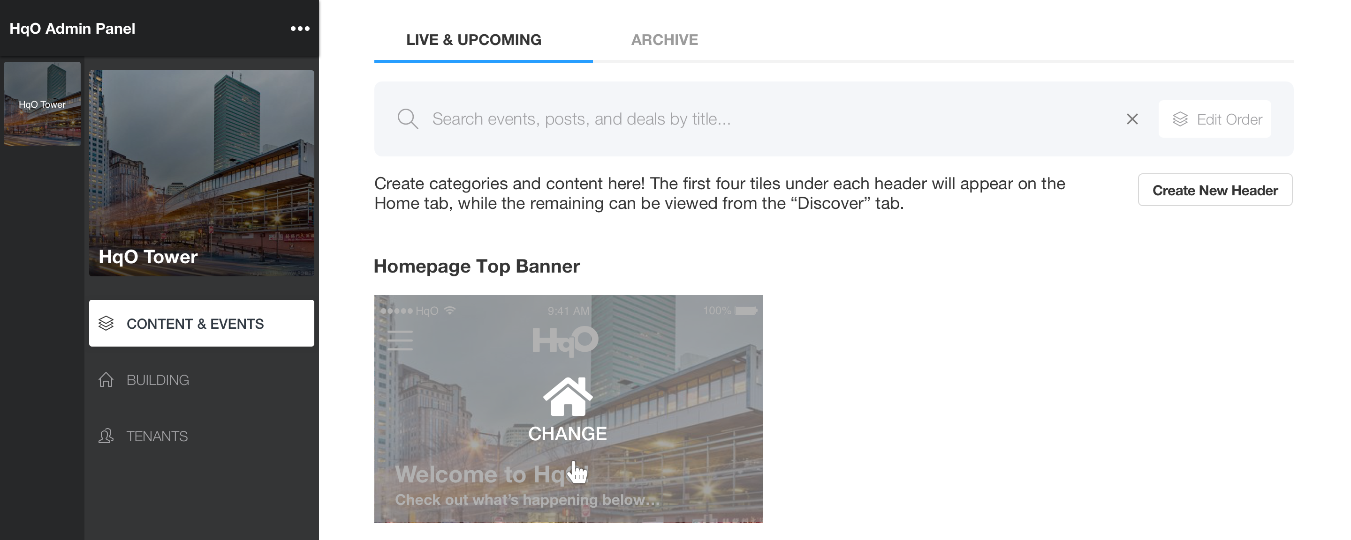Click the Create New Header button
The height and width of the screenshot is (540, 1351).
[1215, 190]
